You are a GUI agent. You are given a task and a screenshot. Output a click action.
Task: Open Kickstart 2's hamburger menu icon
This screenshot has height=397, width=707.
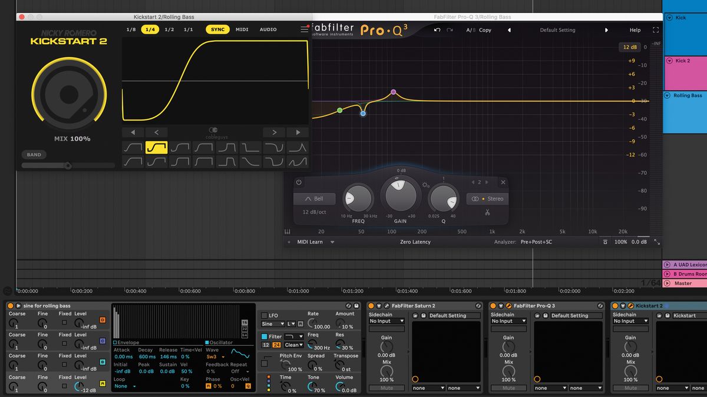pyautogui.click(x=305, y=29)
